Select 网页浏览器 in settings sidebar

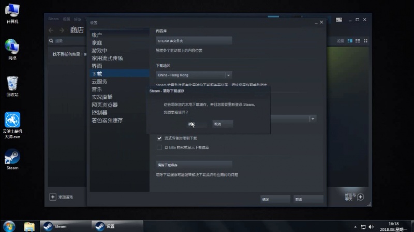point(120,105)
